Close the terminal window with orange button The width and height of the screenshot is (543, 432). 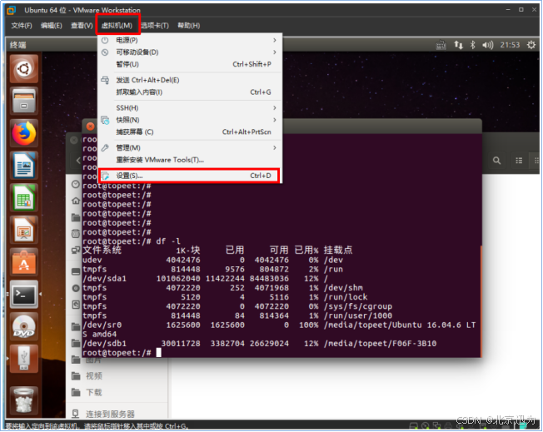click(91, 127)
